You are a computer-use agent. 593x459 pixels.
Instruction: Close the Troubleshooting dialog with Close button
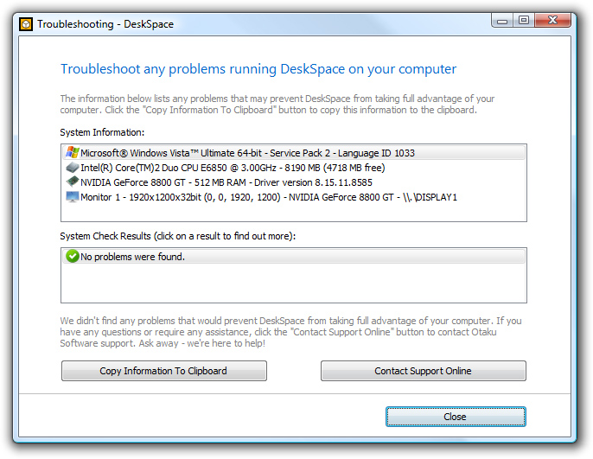456,417
